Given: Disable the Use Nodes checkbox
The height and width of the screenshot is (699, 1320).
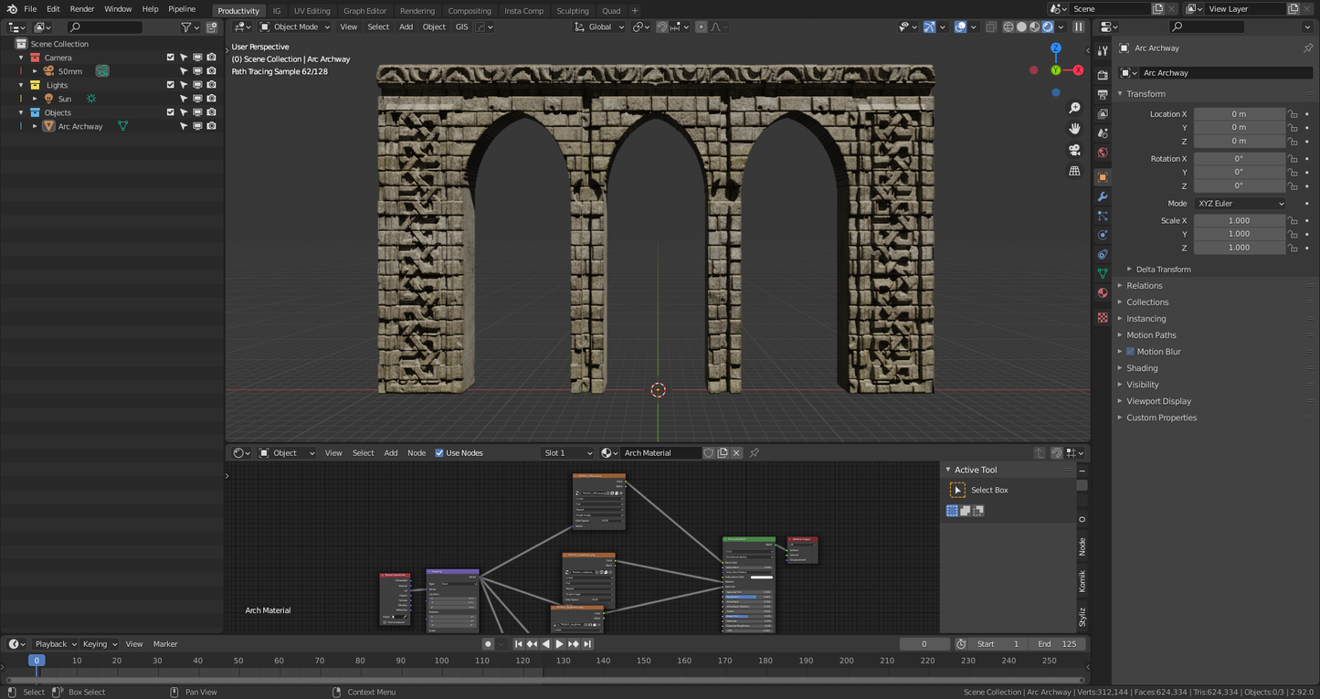Looking at the screenshot, I should (x=438, y=452).
